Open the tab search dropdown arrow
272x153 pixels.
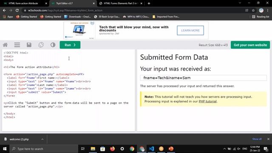tap(240, 3)
